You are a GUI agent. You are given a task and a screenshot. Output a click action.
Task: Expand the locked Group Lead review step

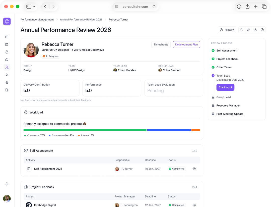point(223,97)
